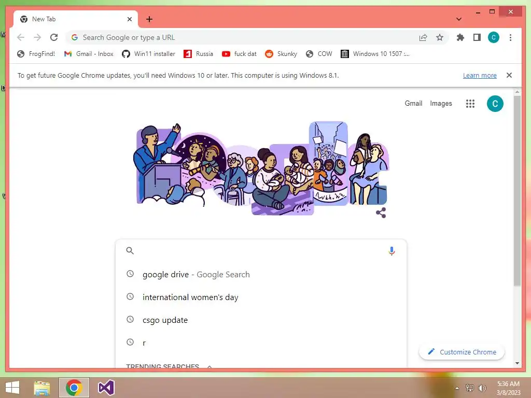Close the New Tab tab
The height and width of the screenshot is (398, 531).
[129, 19]
